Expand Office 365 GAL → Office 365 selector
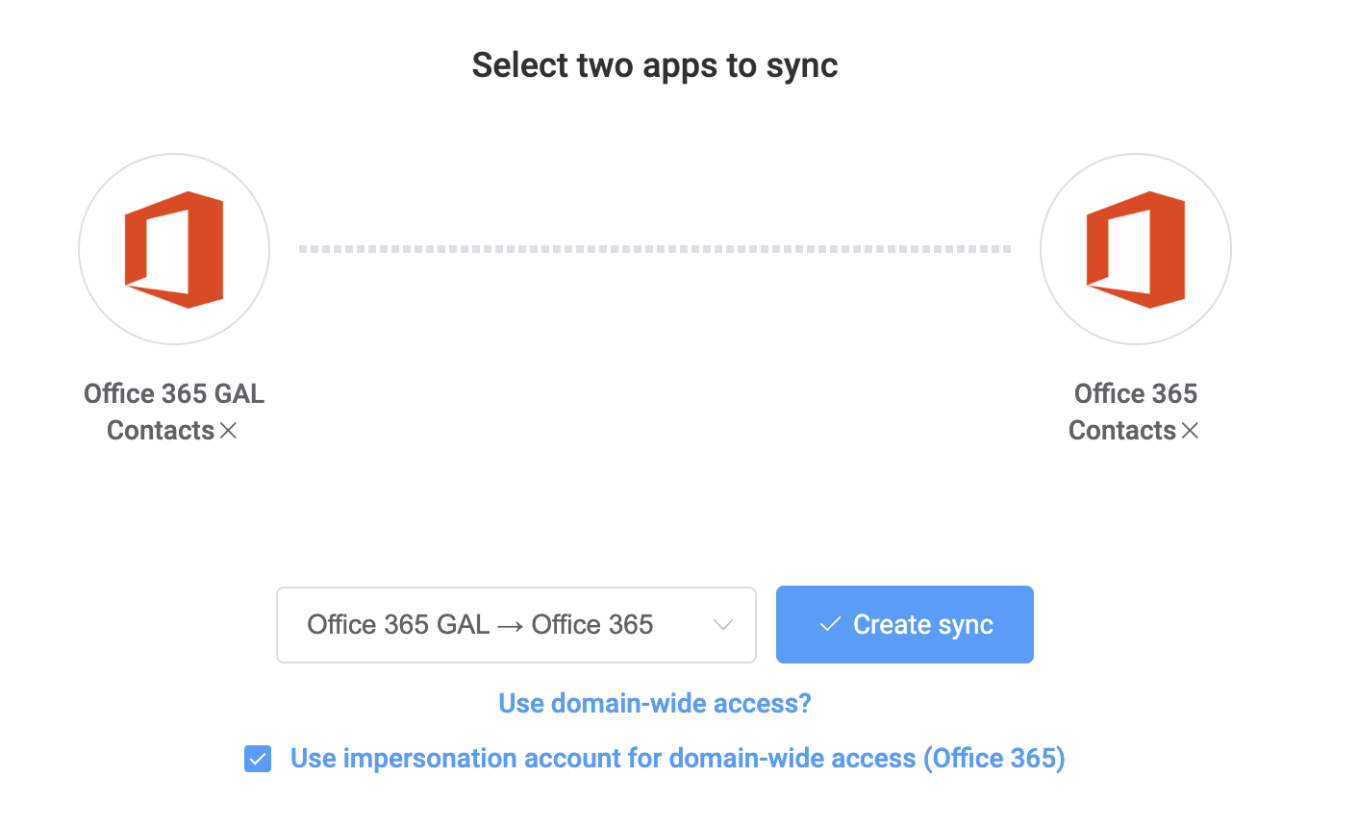 pos(516,624)
